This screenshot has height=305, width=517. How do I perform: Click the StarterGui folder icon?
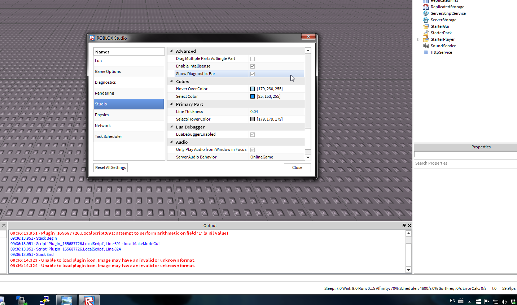point(425,26)
